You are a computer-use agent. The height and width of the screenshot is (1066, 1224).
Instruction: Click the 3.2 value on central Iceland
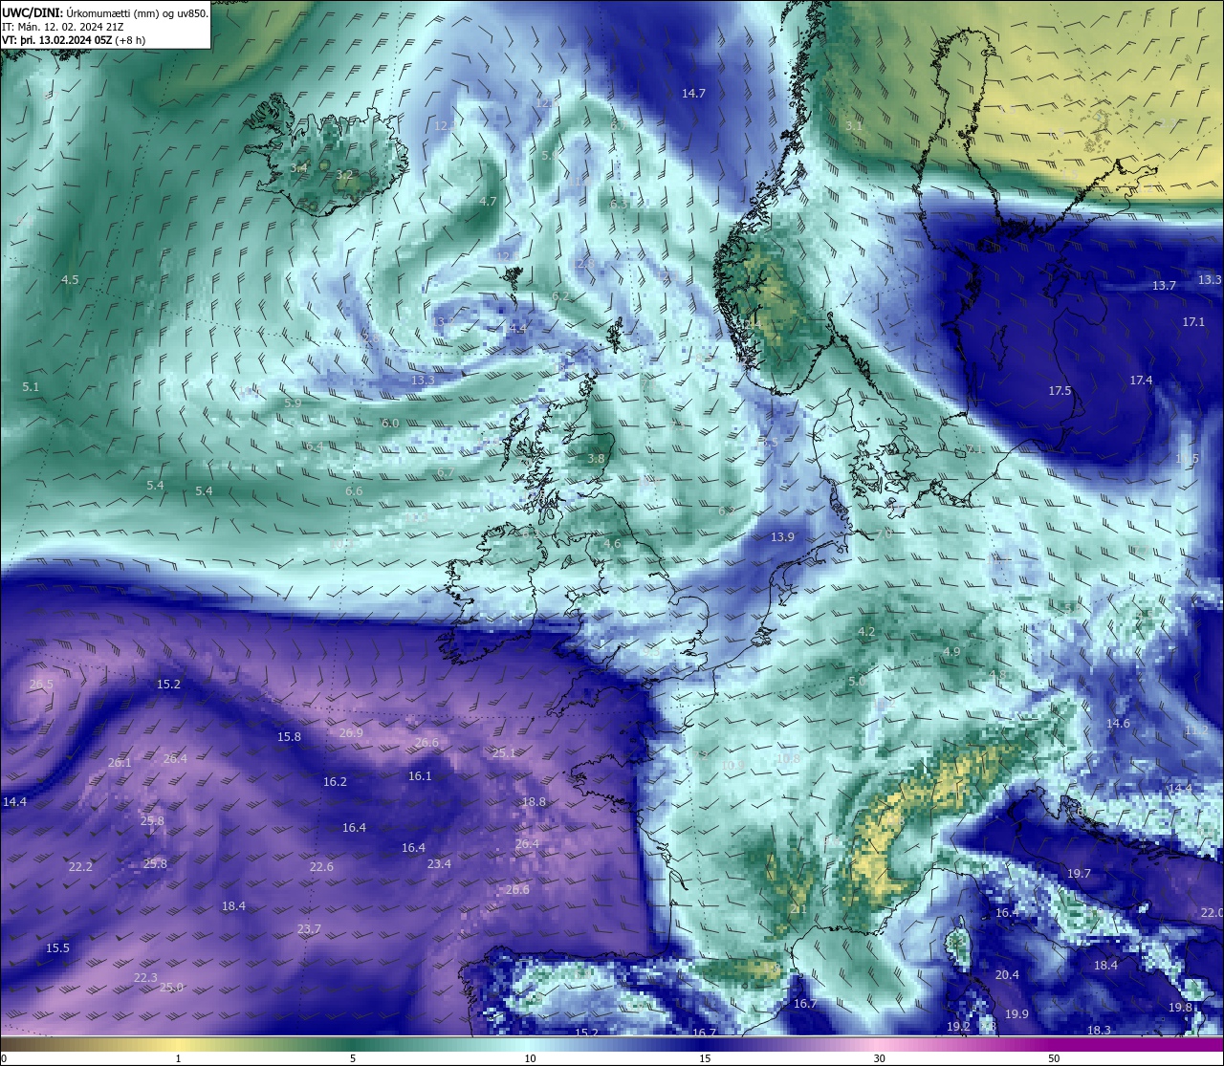pos(344,175)
